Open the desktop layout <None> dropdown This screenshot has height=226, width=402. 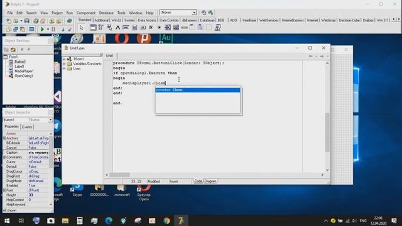click(194, 13)
